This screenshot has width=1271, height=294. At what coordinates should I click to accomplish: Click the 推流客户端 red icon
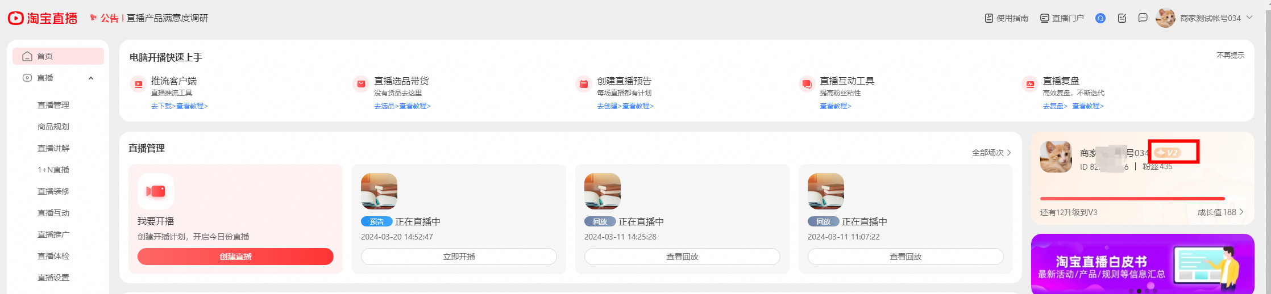(138, 85)
